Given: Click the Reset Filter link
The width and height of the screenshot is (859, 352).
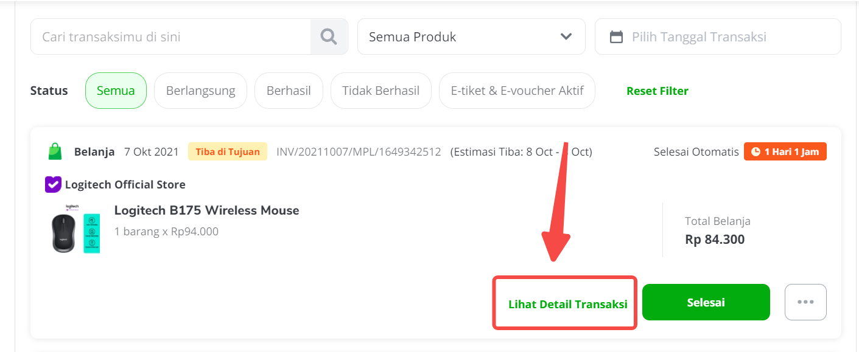Looking at the screenshot, I should coord(657,91).
